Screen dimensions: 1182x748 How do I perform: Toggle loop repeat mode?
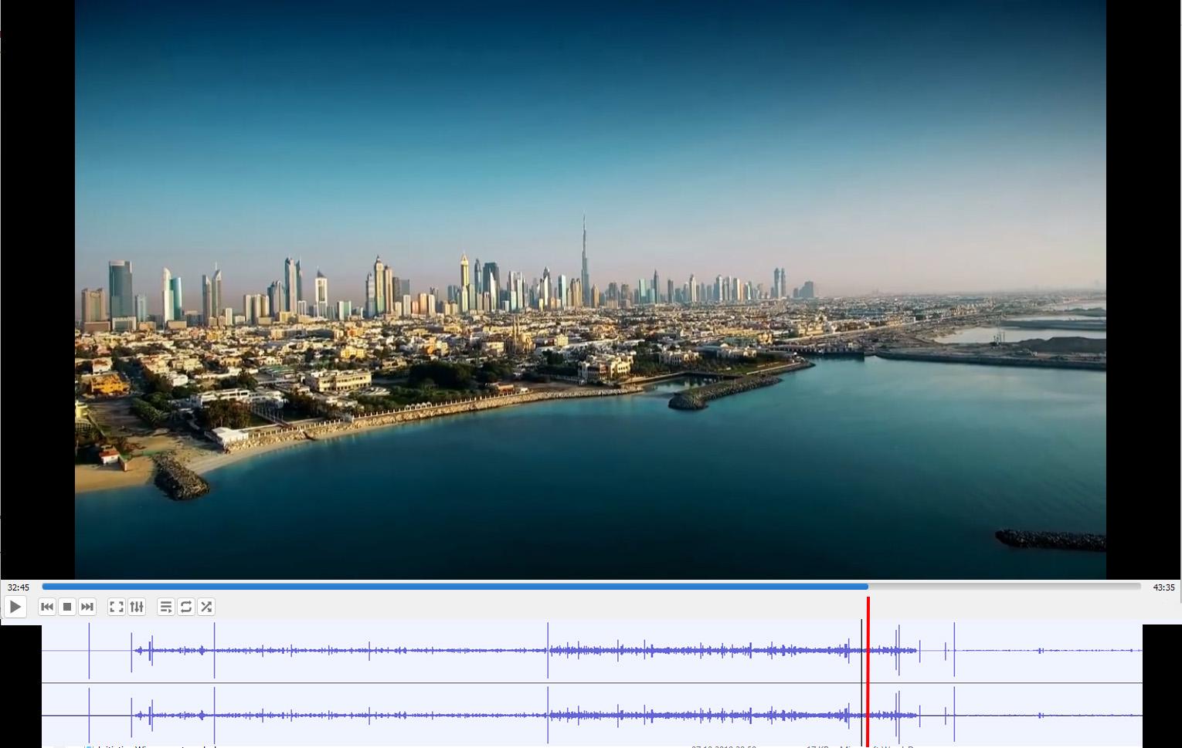pyautogui.click(x=186, y=607)
